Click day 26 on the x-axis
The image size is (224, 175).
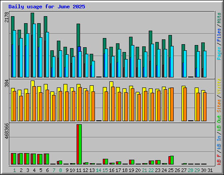tap(177, 170)
